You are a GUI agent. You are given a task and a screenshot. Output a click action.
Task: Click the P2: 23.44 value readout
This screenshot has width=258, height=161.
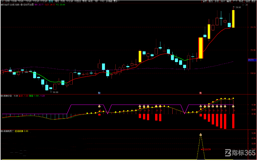click(x=60, y=5)
